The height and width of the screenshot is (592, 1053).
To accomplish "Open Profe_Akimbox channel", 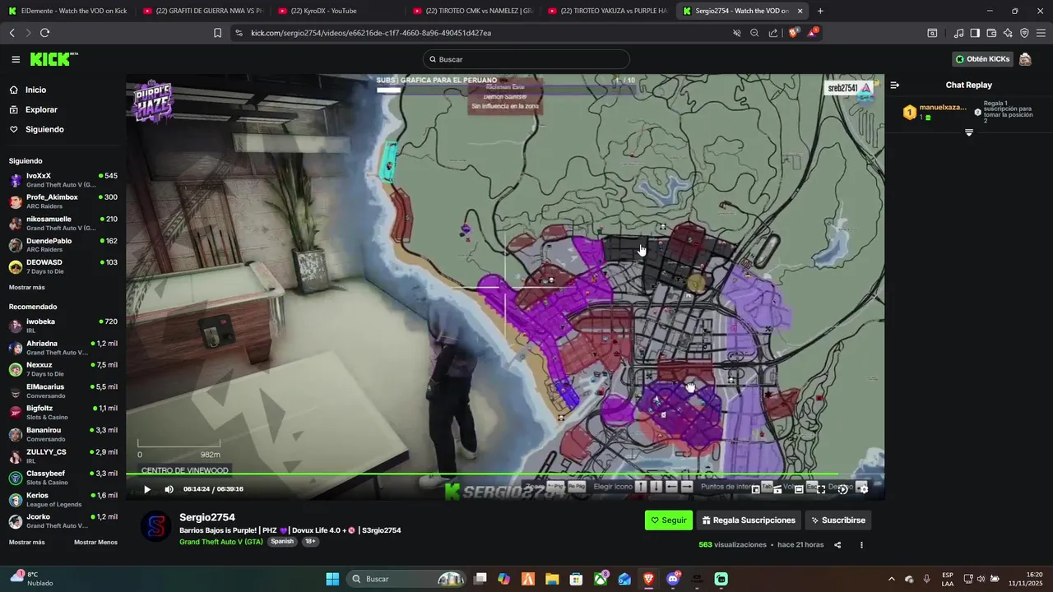I will [63, 201].
